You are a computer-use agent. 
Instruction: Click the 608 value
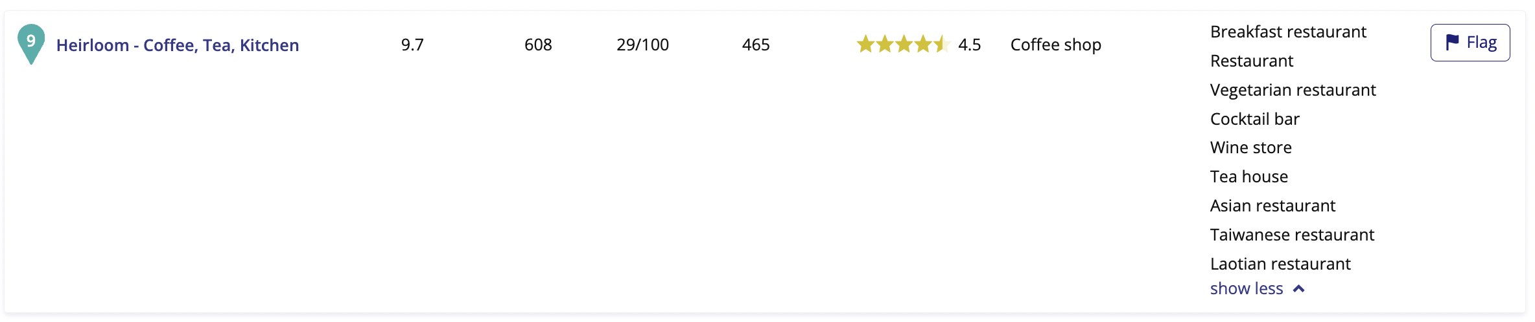coord(538,45)
